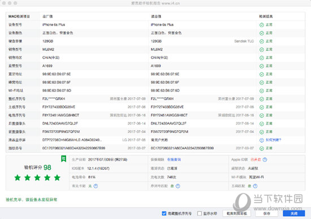Open help icon next to Apple ID lock status
This screenshot has height=219, width=311.
coord(265,160)
